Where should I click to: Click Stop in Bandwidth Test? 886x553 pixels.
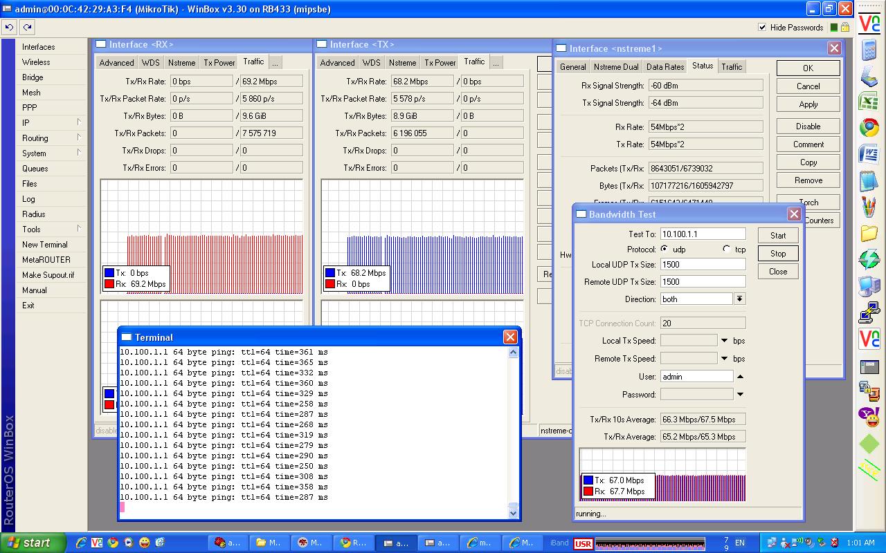click(778, 254)
